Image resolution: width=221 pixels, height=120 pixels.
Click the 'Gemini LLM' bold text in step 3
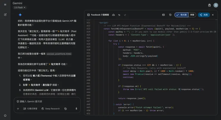(42, 90)
